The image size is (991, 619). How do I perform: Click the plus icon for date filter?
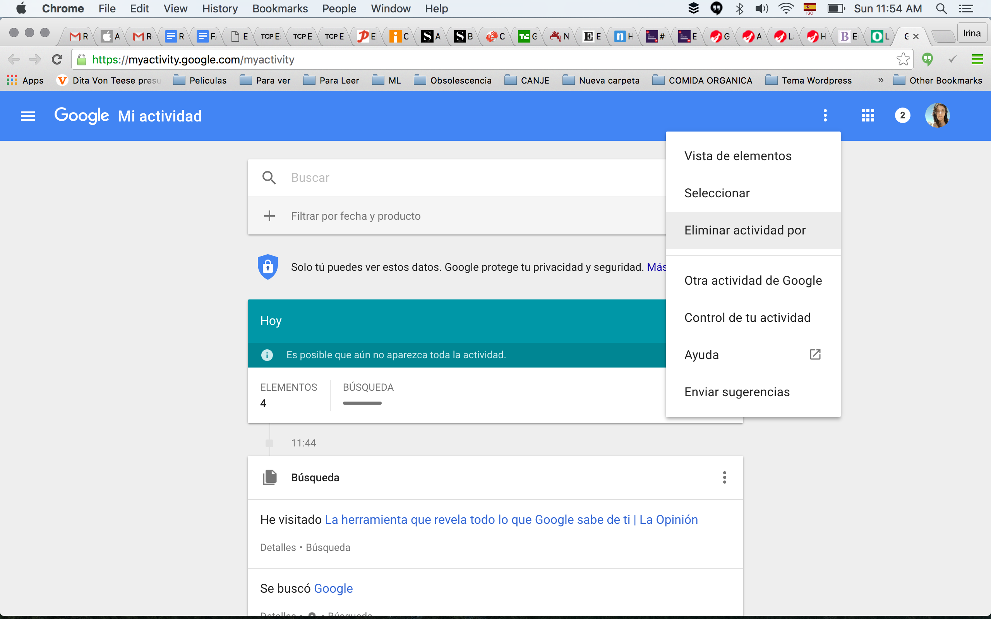(269, 216)
